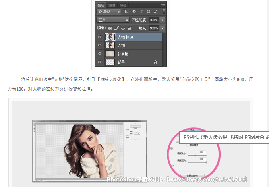Switch to the 通道 tab

click(112, 5)
